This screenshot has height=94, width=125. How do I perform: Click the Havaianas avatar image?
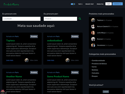click(x=93, y=45)
